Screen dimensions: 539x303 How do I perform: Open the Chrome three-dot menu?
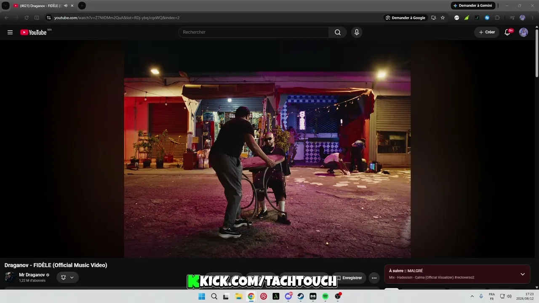click(532, 18)
